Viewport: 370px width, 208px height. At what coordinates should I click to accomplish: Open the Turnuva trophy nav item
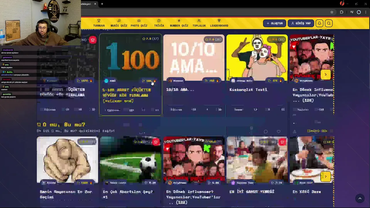point(99,23)
